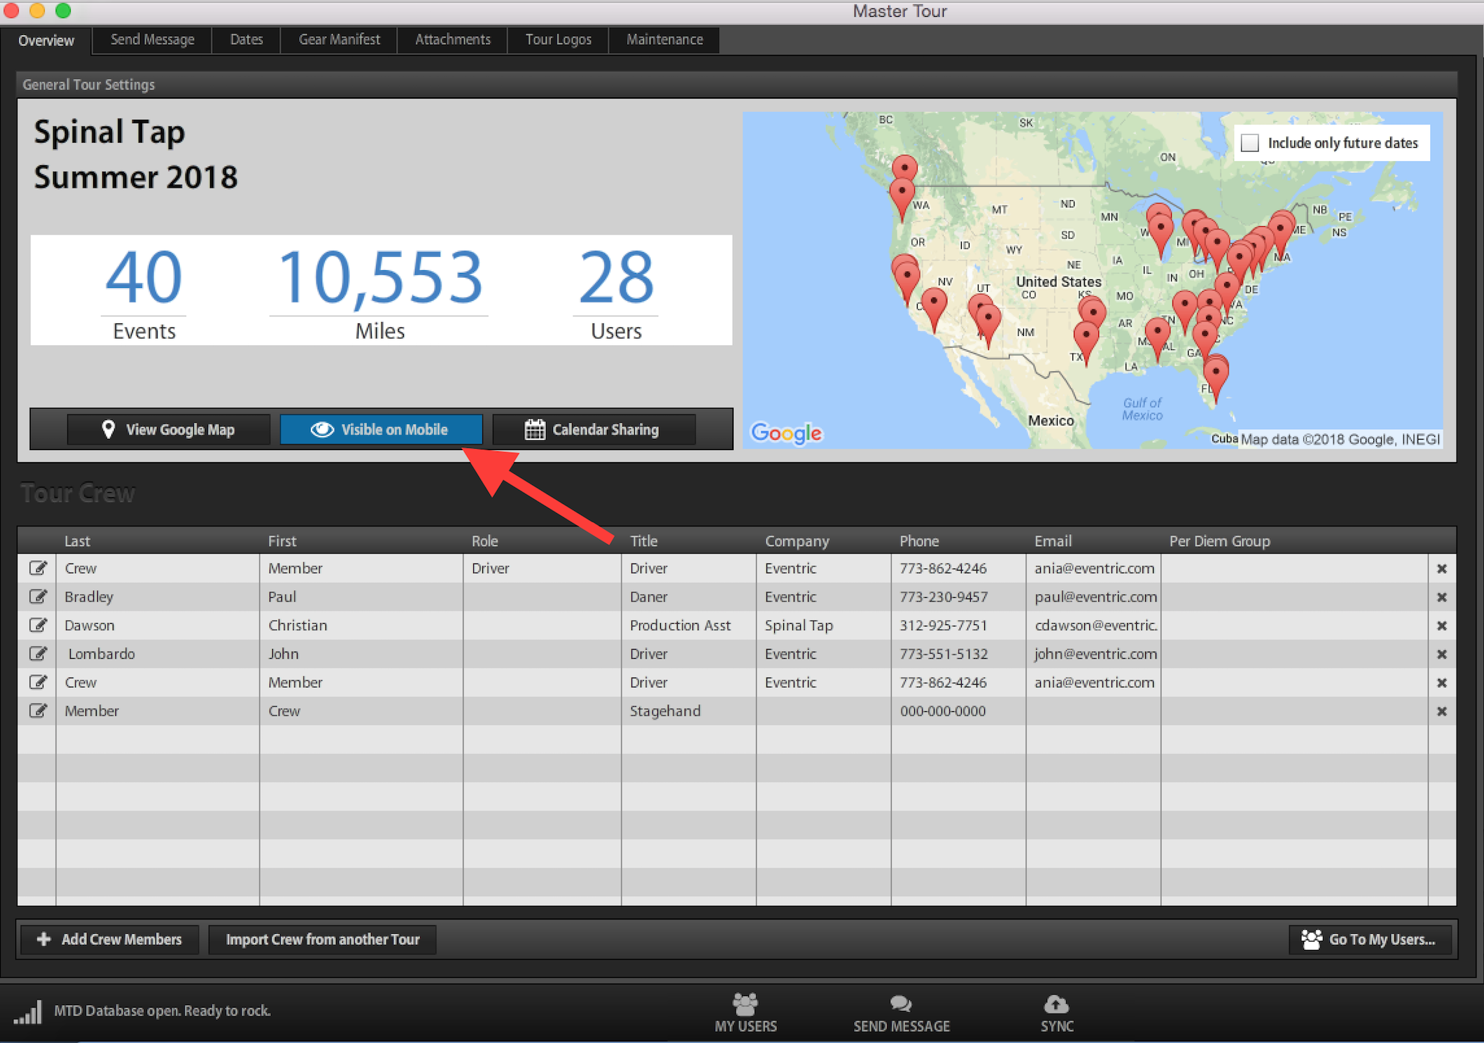Open the Overview tab
The image size is (1484, 1043).
[x=46, y=41]
